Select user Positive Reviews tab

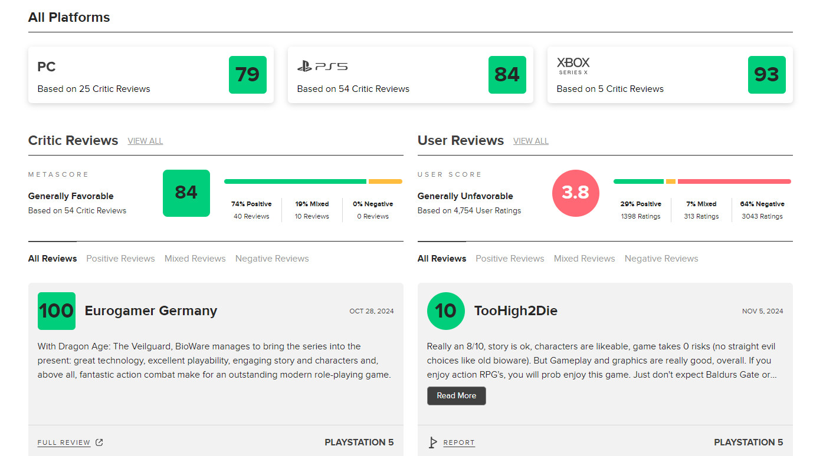(x=510, y=259)
